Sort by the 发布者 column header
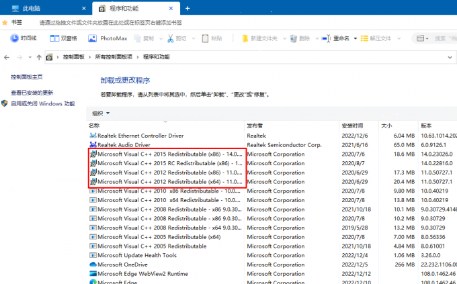457x284 pixels. pos(292,126)
